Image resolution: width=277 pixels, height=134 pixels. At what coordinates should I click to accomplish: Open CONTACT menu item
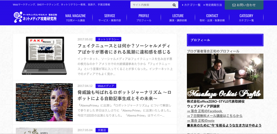click(x=212, y=18)
